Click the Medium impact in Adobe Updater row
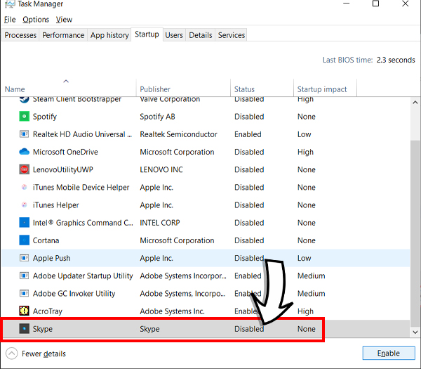The width and height of the screenshot is (421, 369). point(311,276)
